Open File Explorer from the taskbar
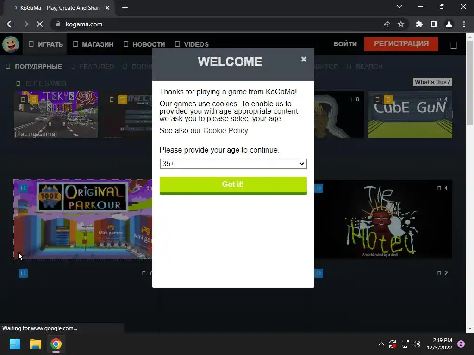Image resolution: width=474 pixels, height=355 pixels. coord(35,344)
